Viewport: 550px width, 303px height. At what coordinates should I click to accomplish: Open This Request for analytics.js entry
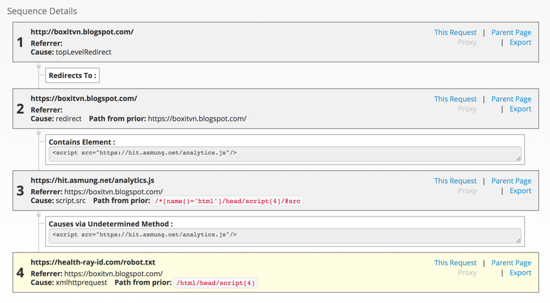click(455, 181)
